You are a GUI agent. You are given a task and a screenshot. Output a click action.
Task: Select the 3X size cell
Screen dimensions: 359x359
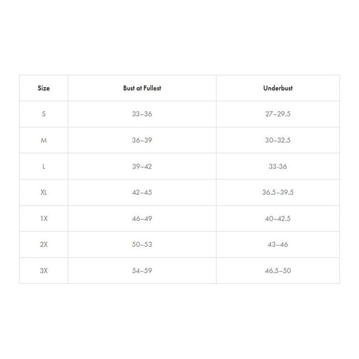(44, 270)
